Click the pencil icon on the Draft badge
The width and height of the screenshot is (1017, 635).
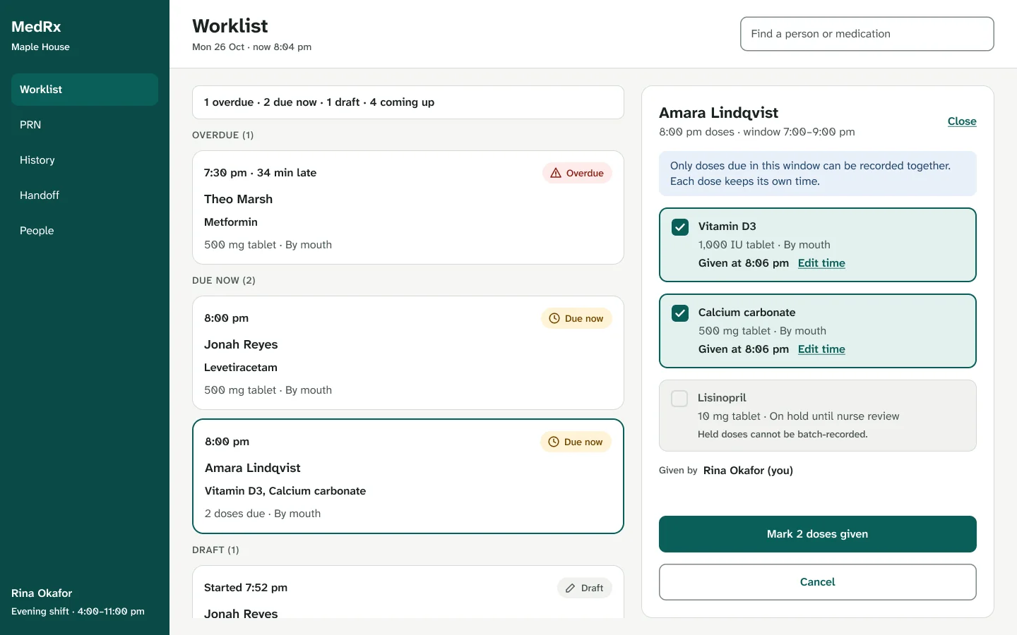pyautogui.click(x=570, y=588)
